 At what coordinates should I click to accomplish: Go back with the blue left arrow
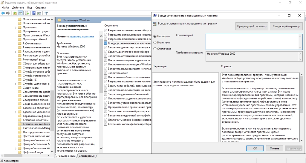[x=3, y=13]
